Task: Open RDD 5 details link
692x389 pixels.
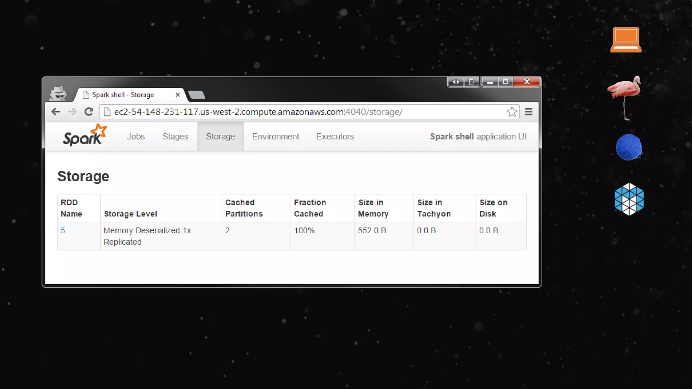Action: coord(63,231)
